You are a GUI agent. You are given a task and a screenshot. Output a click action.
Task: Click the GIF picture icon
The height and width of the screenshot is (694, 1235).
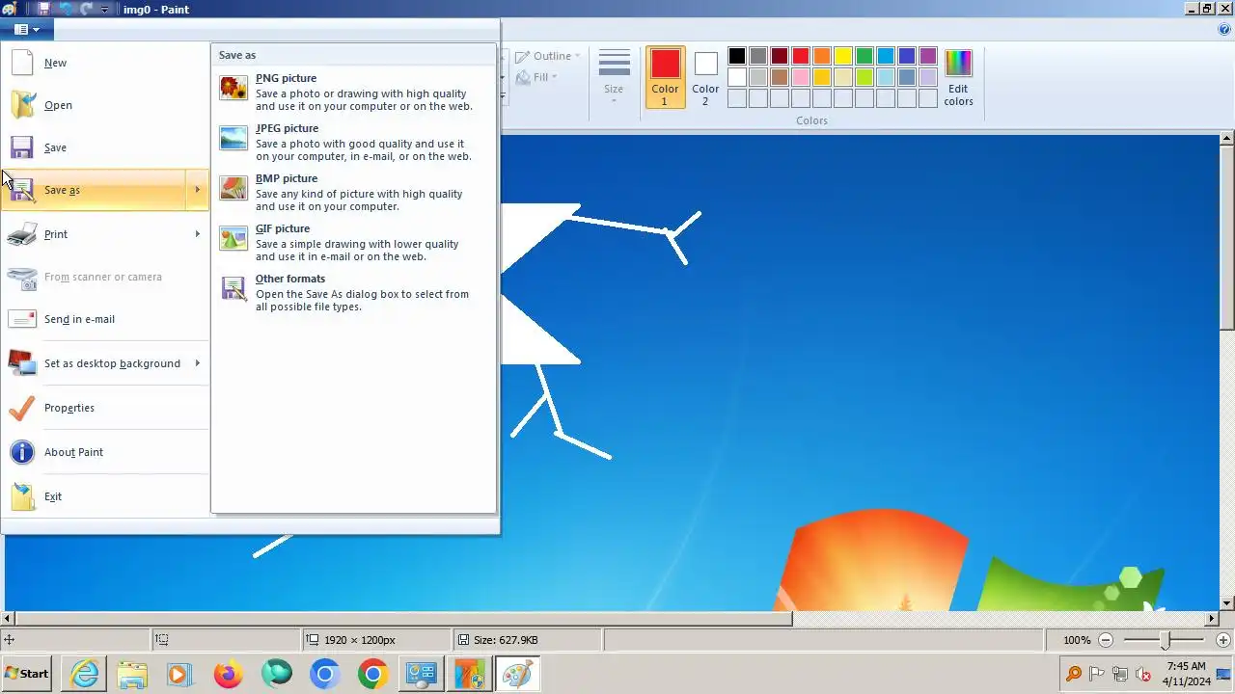233,238
